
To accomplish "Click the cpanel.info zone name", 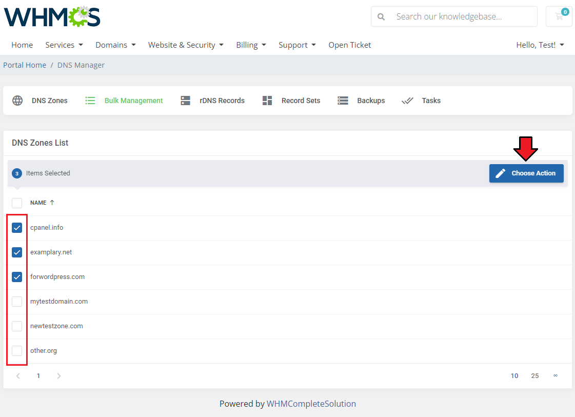I will click(x=47, y=227).
